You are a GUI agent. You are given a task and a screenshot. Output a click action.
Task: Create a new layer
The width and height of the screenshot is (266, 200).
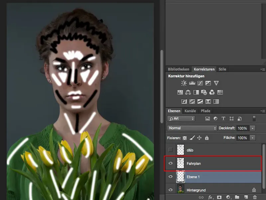246,197
